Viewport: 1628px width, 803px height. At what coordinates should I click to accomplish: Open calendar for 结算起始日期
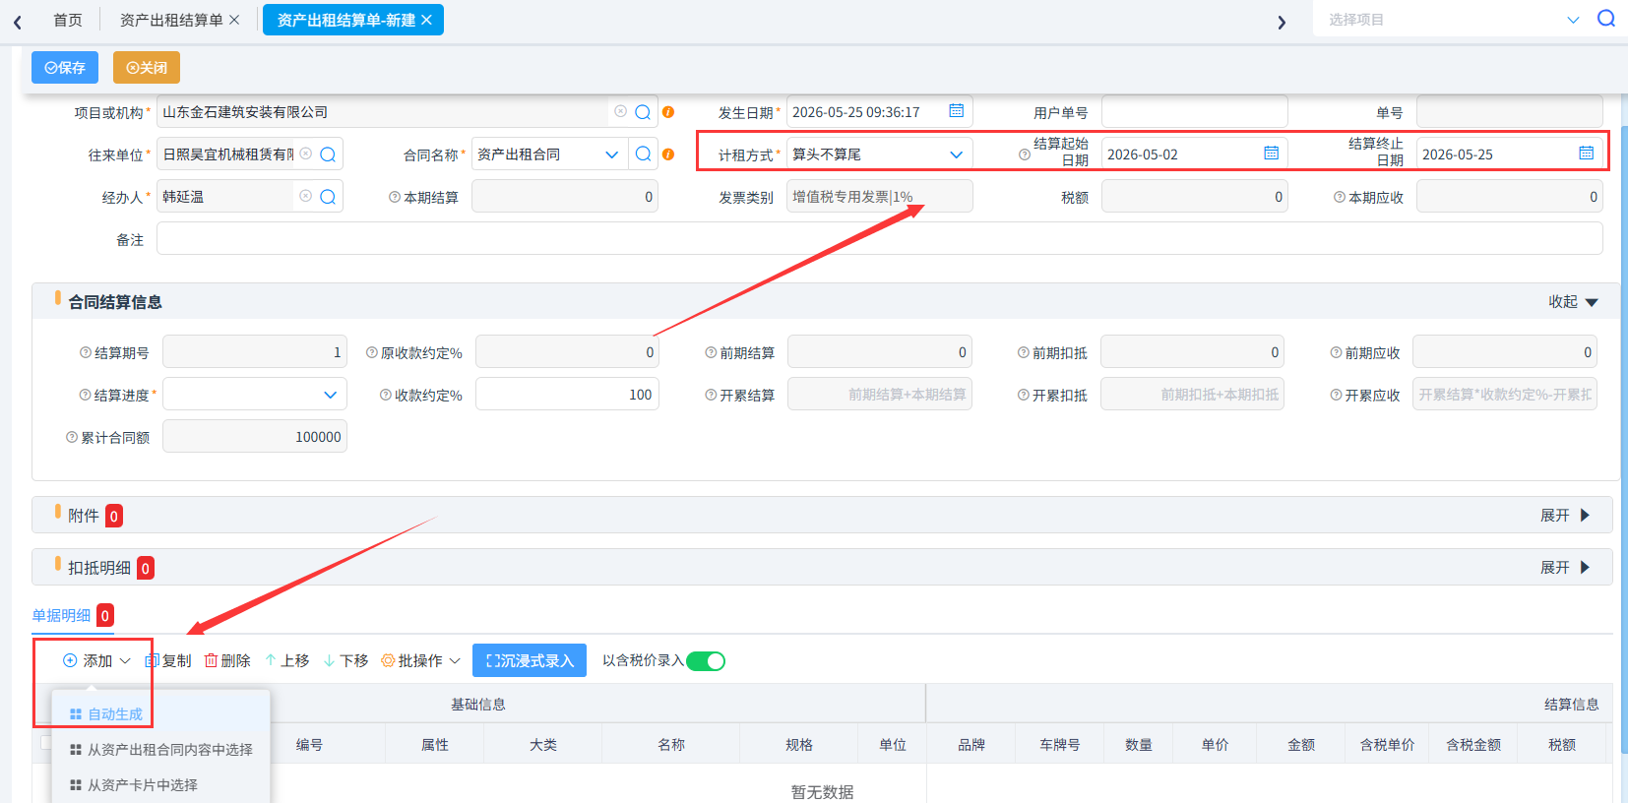pos(1271,154)
